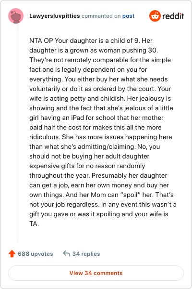Open the Lawyersluvpitties username profile

(x=55, y=16)
